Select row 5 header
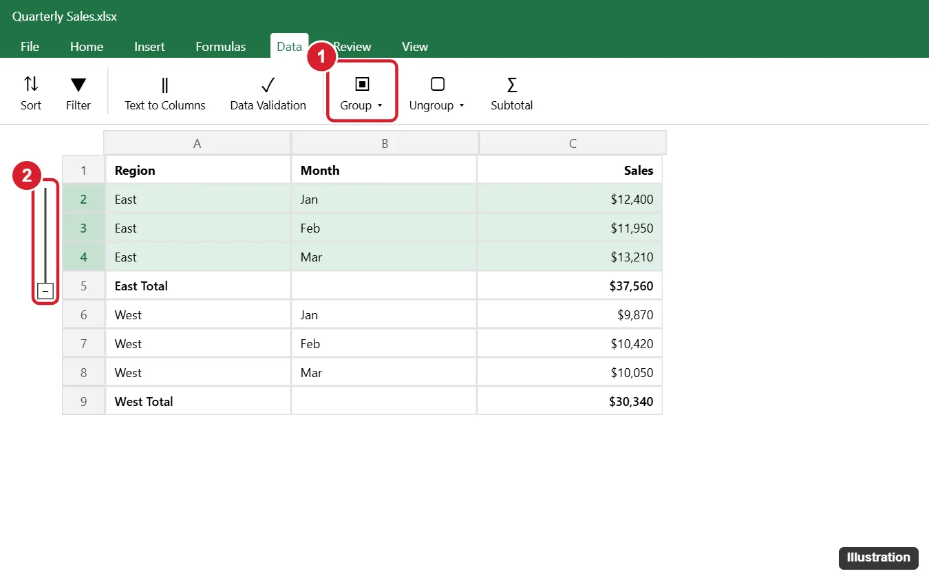The image size is (929, 578). click(x=83, y=286)
